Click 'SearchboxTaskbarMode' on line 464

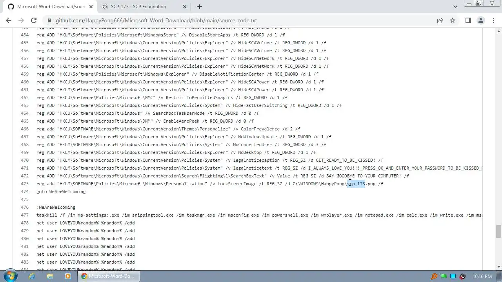click(179, 113)
